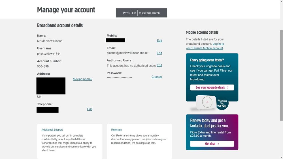
Task: Edit the Authorised Users
Action: [x=159, y=65]
